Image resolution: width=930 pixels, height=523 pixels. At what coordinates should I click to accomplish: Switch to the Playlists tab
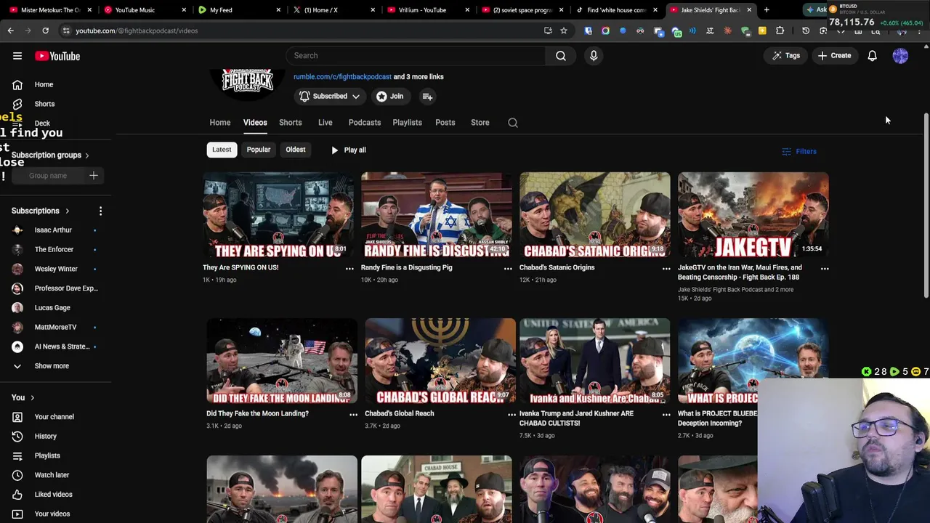click(x=407, y=123)
